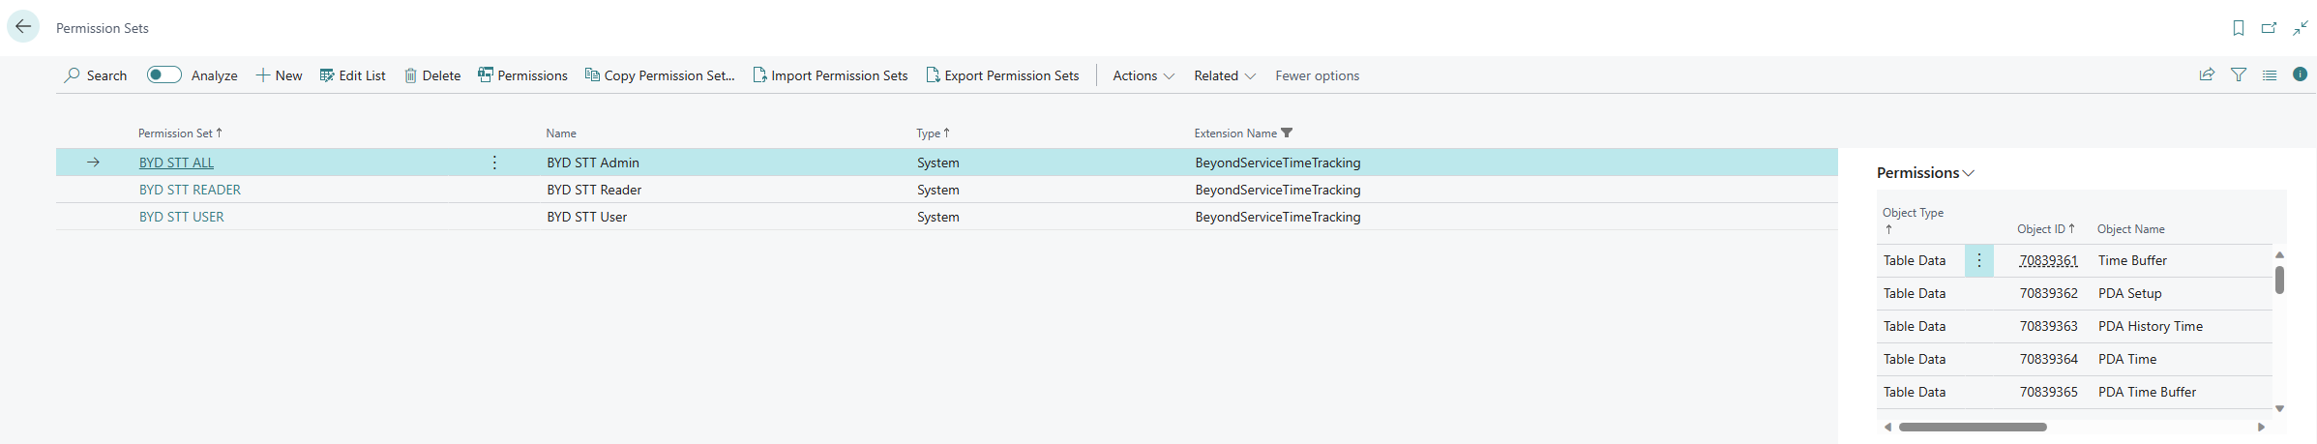Click the list view layout icon
The image size is (2317, 444).
[2269, 74]
